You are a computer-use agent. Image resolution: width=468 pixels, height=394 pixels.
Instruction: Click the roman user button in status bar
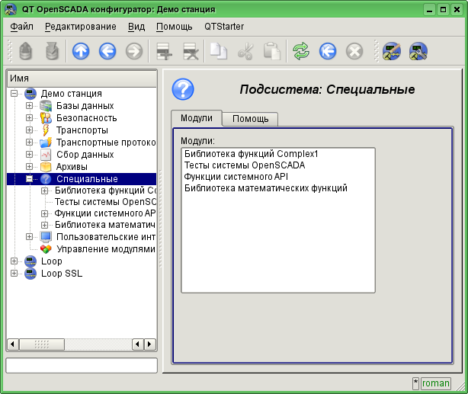coord(436,383)
